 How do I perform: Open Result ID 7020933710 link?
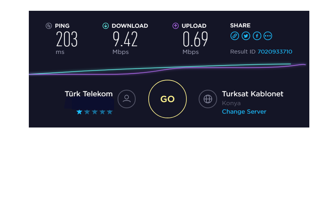(x=275, y=52)
